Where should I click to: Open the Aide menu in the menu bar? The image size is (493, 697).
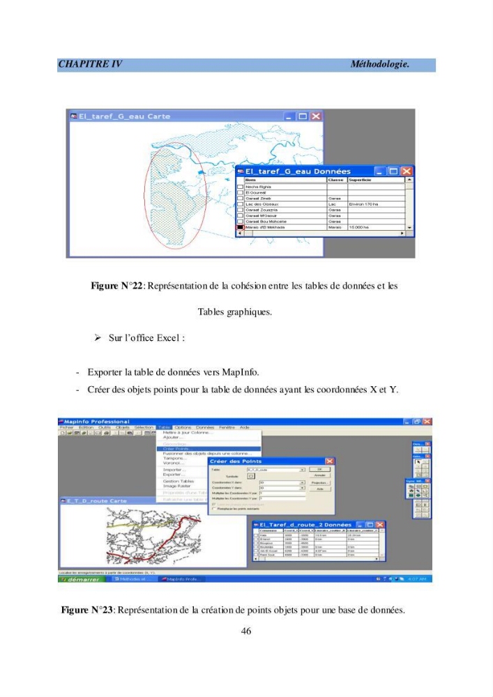point(245,427)
